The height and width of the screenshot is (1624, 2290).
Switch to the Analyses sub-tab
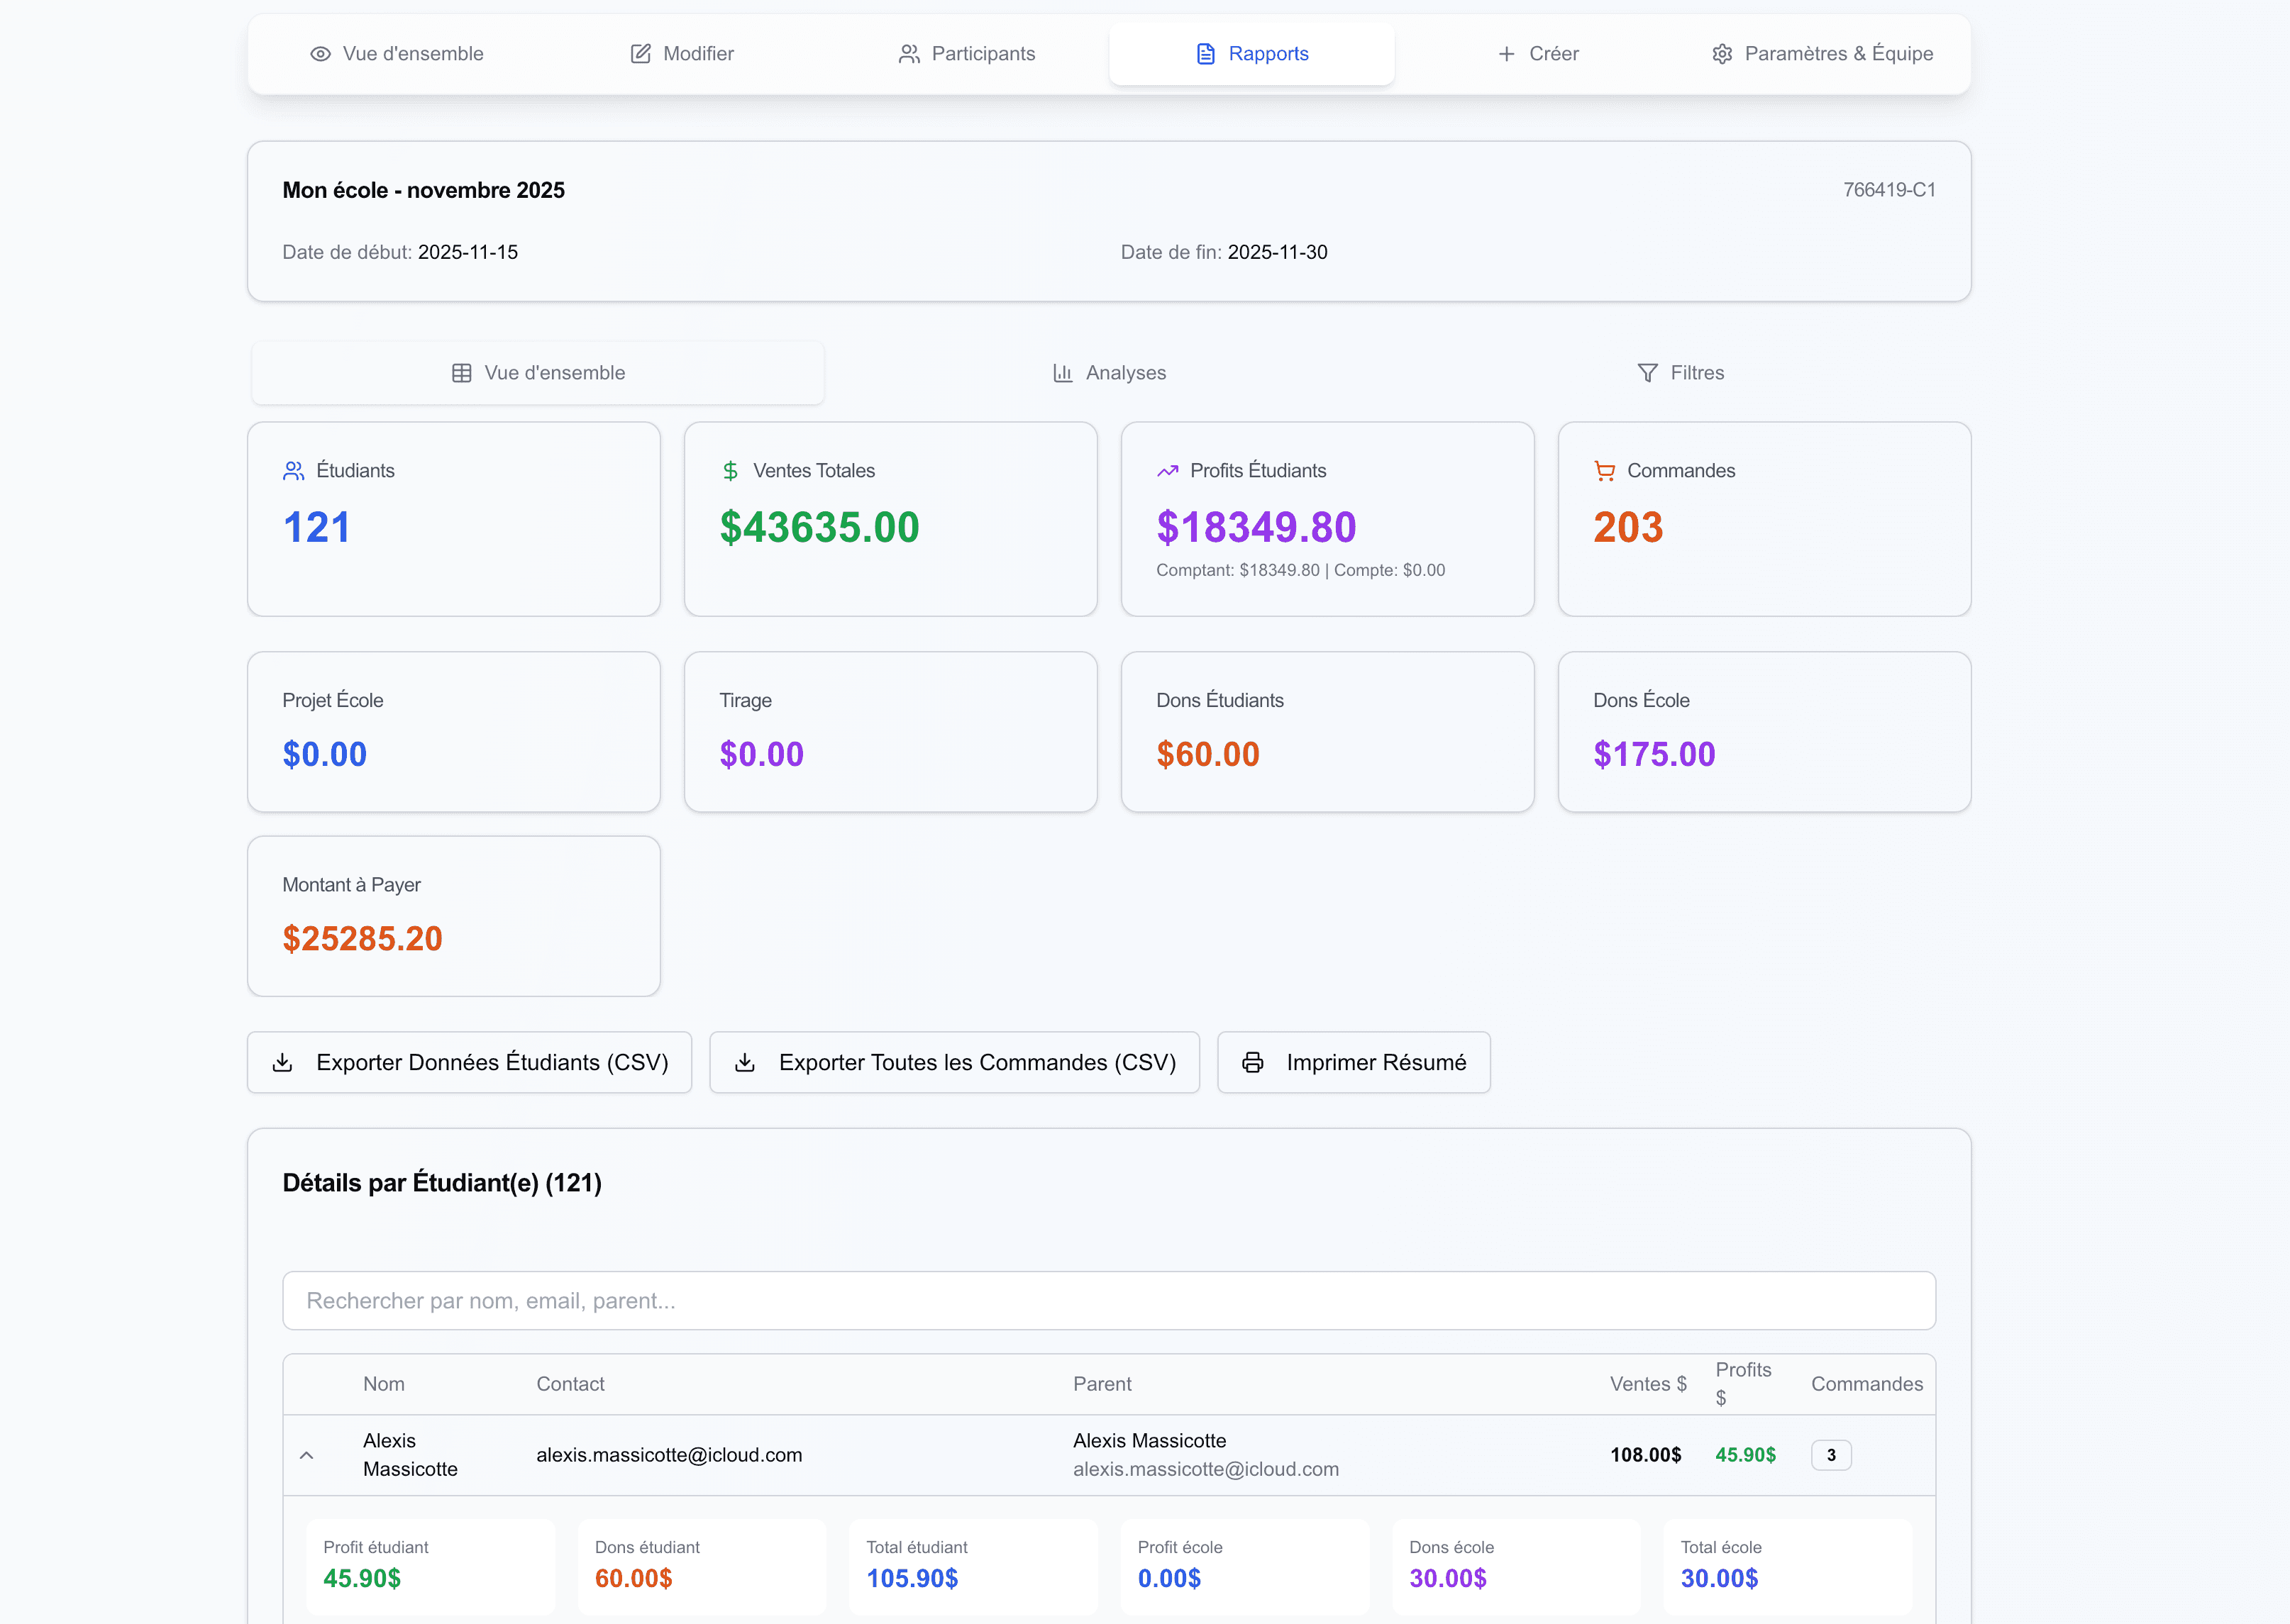point(1110,373)
